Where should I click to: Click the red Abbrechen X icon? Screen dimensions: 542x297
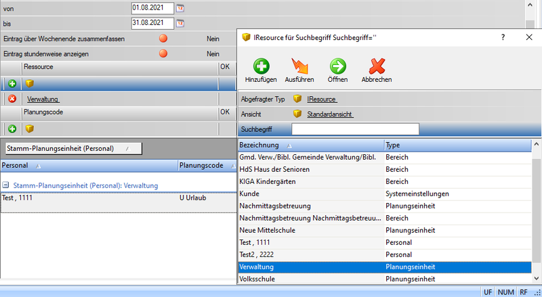(377, 66)
